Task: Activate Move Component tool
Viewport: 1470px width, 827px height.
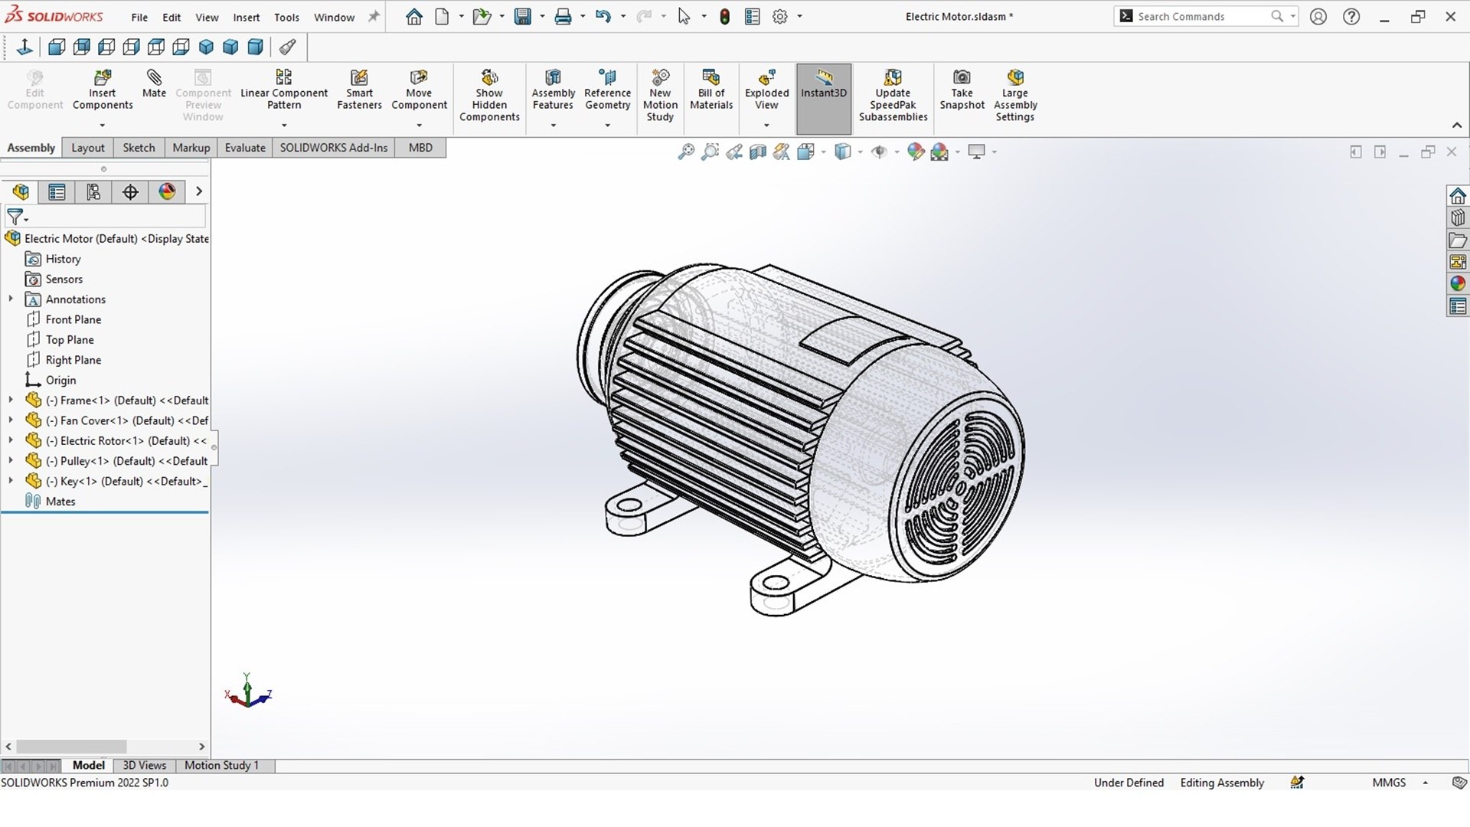Action: tap(419, 90)
